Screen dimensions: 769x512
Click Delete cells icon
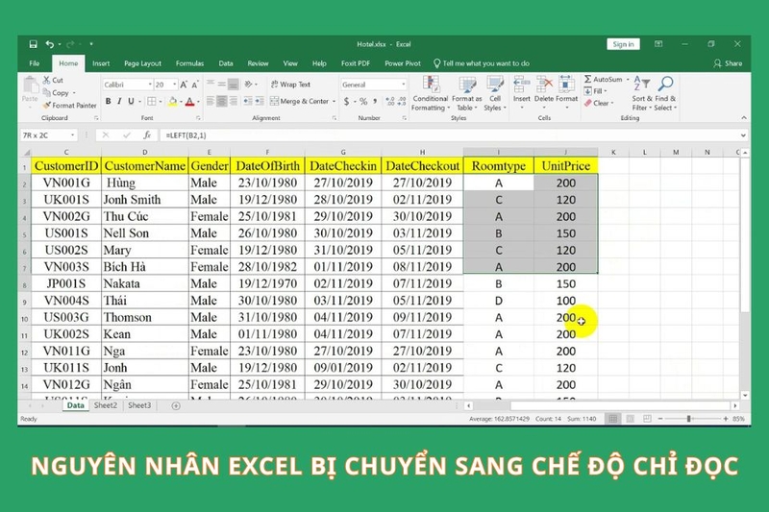tap(544, 85)
